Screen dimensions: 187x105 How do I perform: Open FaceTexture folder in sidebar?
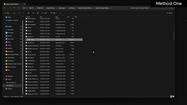point(11,61)
